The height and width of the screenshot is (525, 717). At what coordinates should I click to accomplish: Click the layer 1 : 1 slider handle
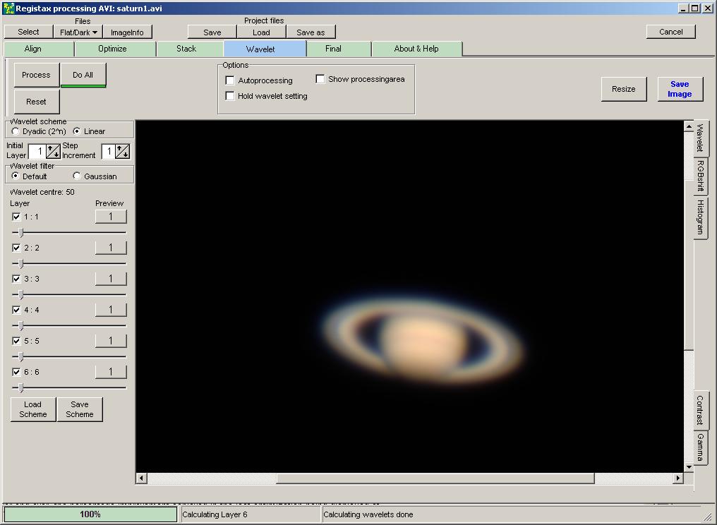point(20,233)
